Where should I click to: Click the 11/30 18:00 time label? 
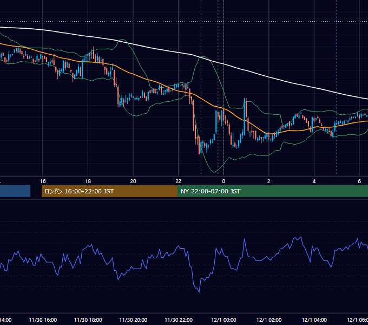(x=88, y=320)
